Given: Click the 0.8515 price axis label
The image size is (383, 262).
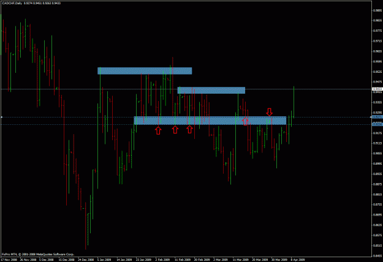Looking at the screenshot, I should tap(377, 245).
